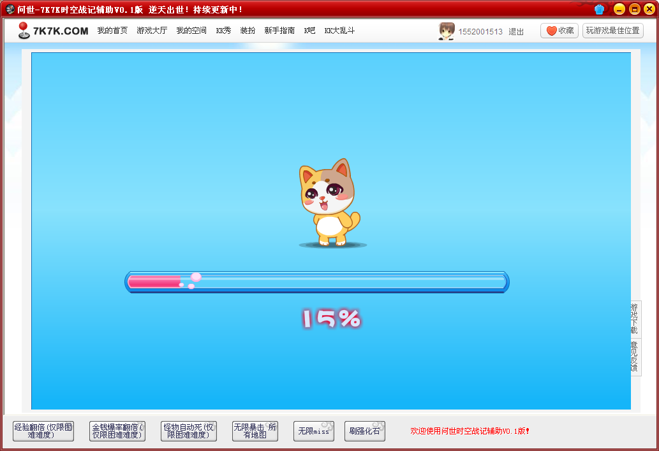Screen dimensions: 659x451
Task: Click 玩游戏最佳位置 button
Action: (x=613, y=31)
